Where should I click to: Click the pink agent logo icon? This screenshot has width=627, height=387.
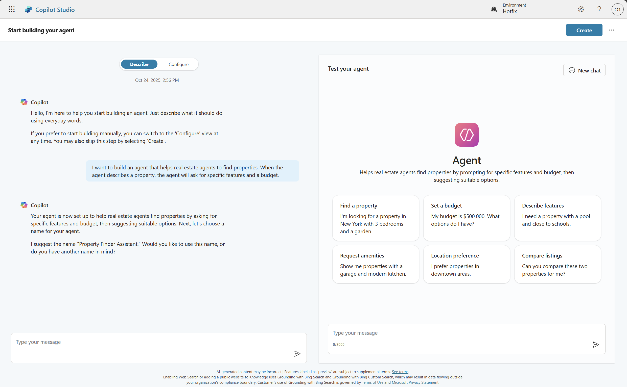pos(466,135)
